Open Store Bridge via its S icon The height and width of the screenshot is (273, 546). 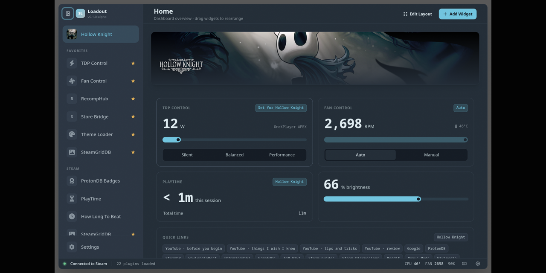(x=72, y=116)
